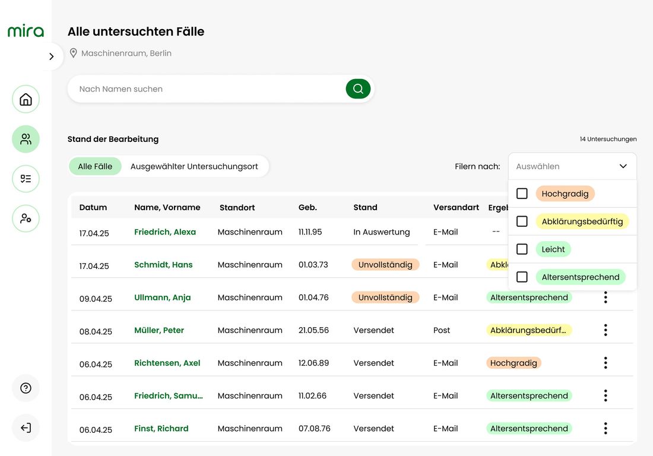Click the mira logo
The image size is (653, 456).
tap(26, 31)
